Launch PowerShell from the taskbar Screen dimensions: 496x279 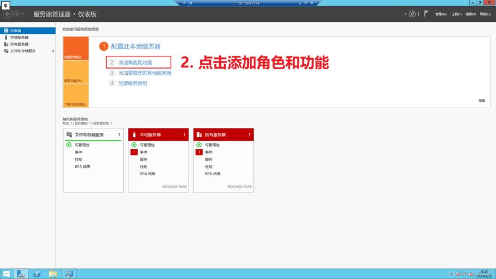[x=37, y=274]
